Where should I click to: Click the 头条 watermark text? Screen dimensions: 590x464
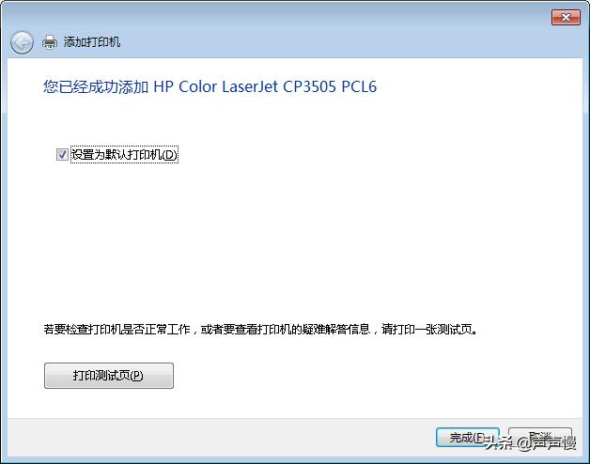499,443
